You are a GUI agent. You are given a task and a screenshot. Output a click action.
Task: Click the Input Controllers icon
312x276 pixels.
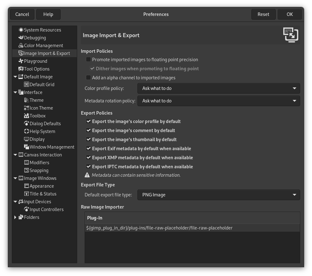point(27,209)
